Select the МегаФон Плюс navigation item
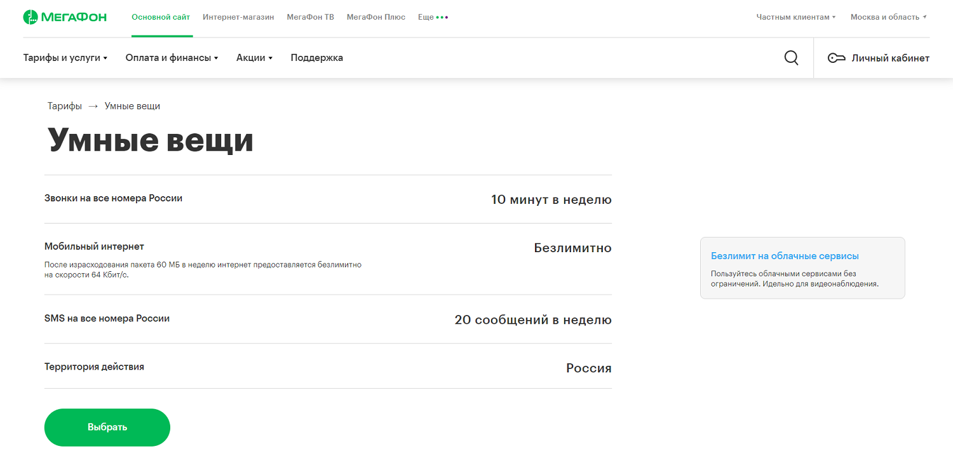Screen dimensions: 953x463 pyautogui.click(x=375, y=17)
